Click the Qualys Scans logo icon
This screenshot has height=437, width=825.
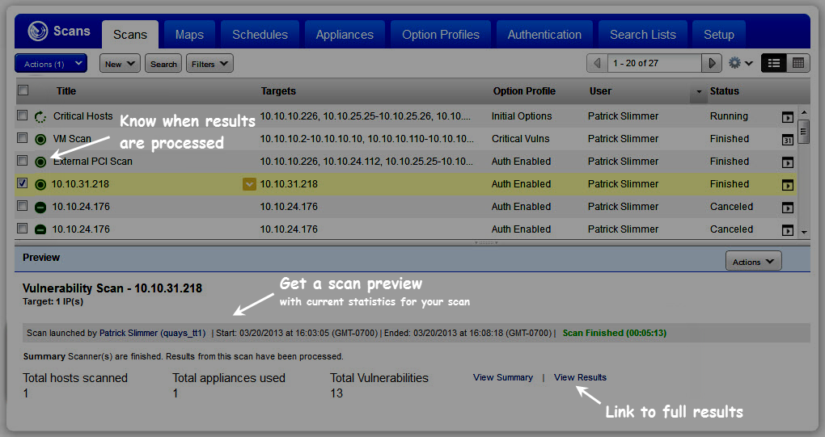(38, 31)
